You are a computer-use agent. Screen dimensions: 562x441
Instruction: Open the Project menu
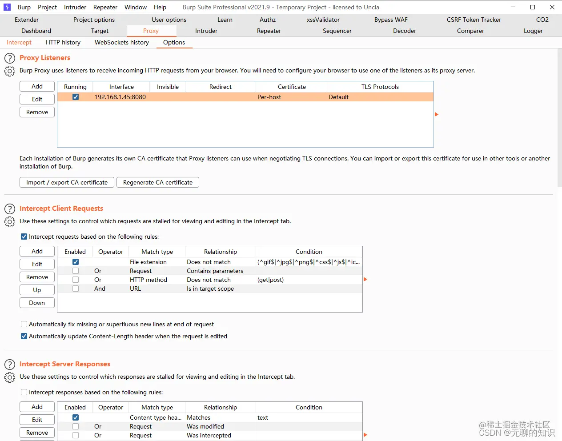click(47, 7)
